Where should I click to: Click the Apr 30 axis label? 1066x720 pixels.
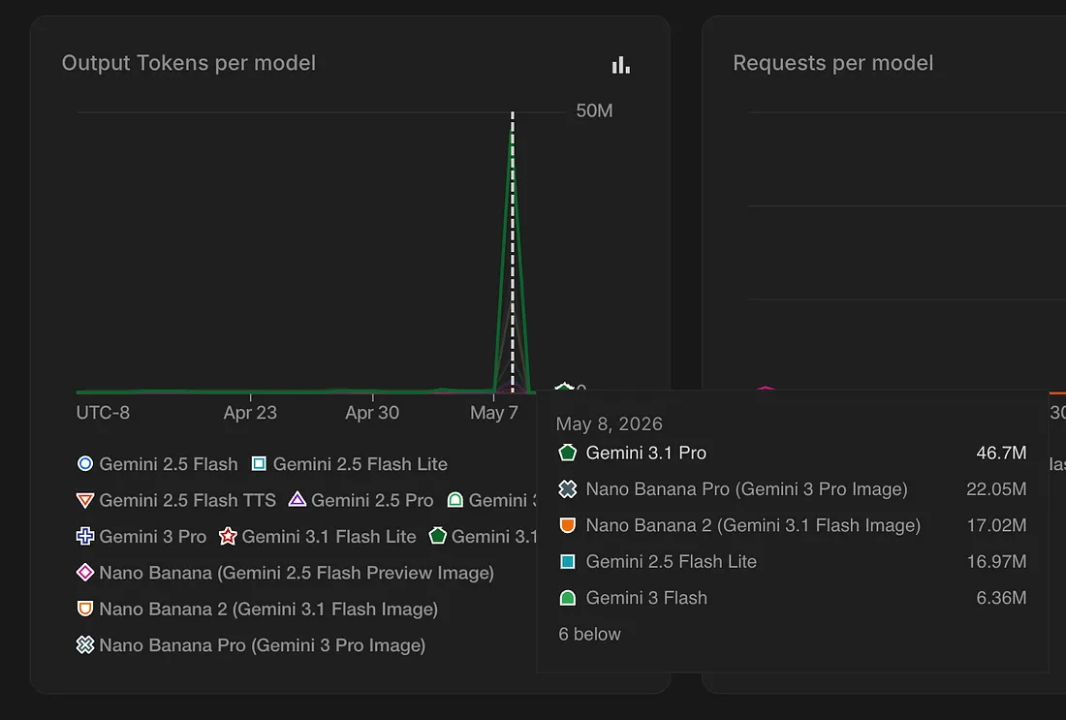click(x=372, y=413)
